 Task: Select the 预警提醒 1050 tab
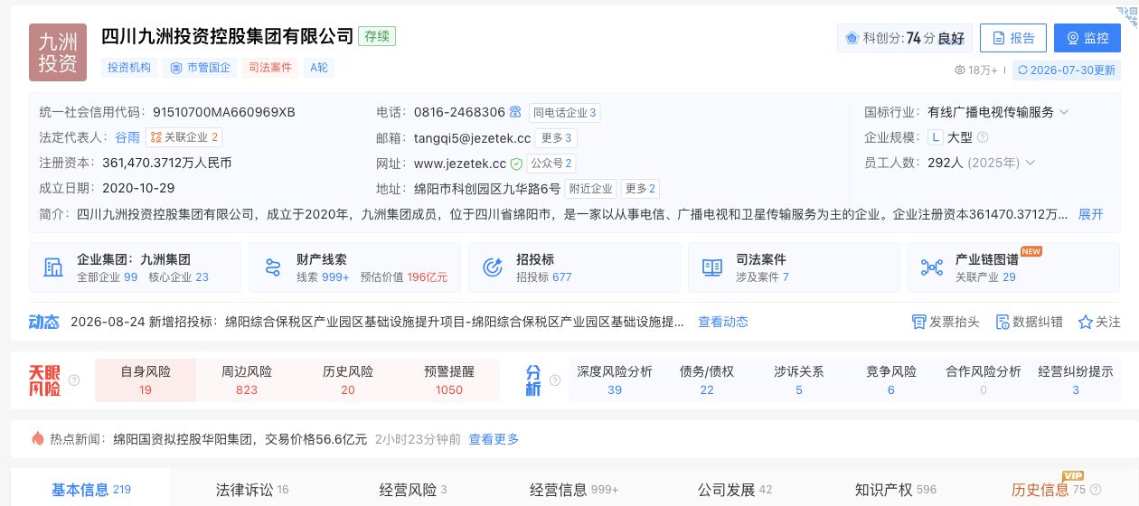click(x=449, y=380)
